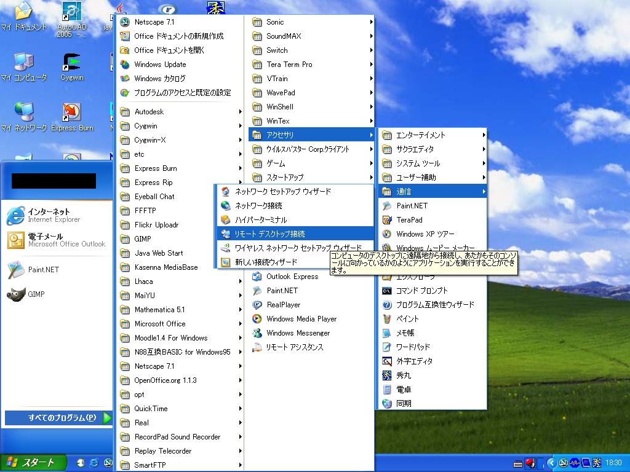Click the 電卓 calculator icon

[x=386, y=389]
